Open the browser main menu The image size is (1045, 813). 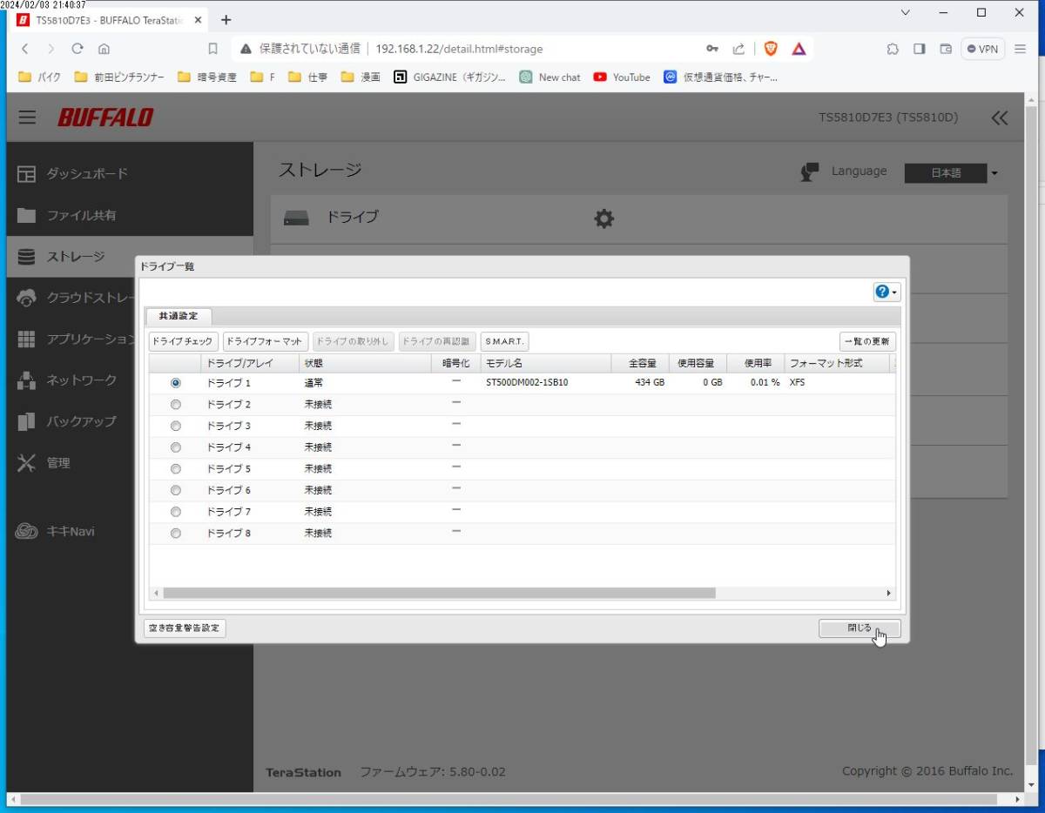coord(1021,49)
